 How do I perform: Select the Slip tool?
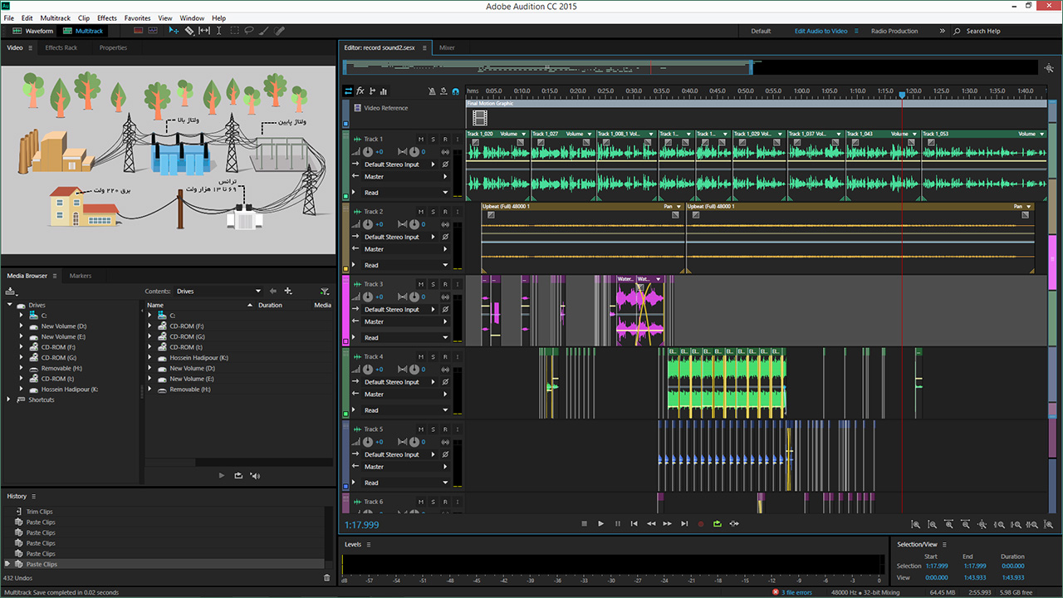click(204, 31)
